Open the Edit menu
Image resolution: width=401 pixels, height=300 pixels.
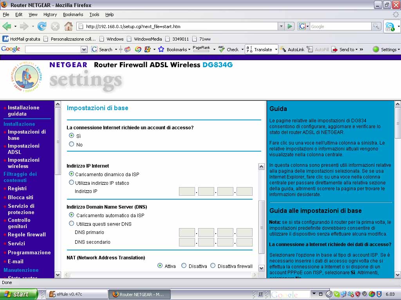pyautogui.click(x=19, y=14)
